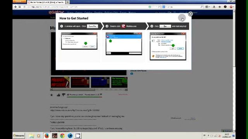
Task: Open the blue C application taskbar icon
Action: tap(70, 136)
